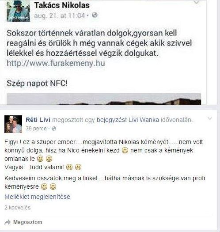The width and height of the screenshot is (220, 232).
Task: Click the share arrow icon beside Megosztom
Action: pyautogui.click(x=8, y=222)
